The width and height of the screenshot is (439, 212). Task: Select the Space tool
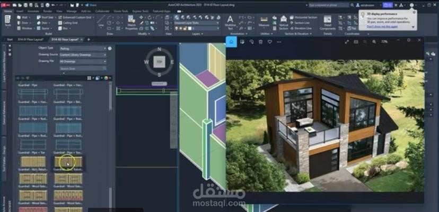[x=45, y=28]
